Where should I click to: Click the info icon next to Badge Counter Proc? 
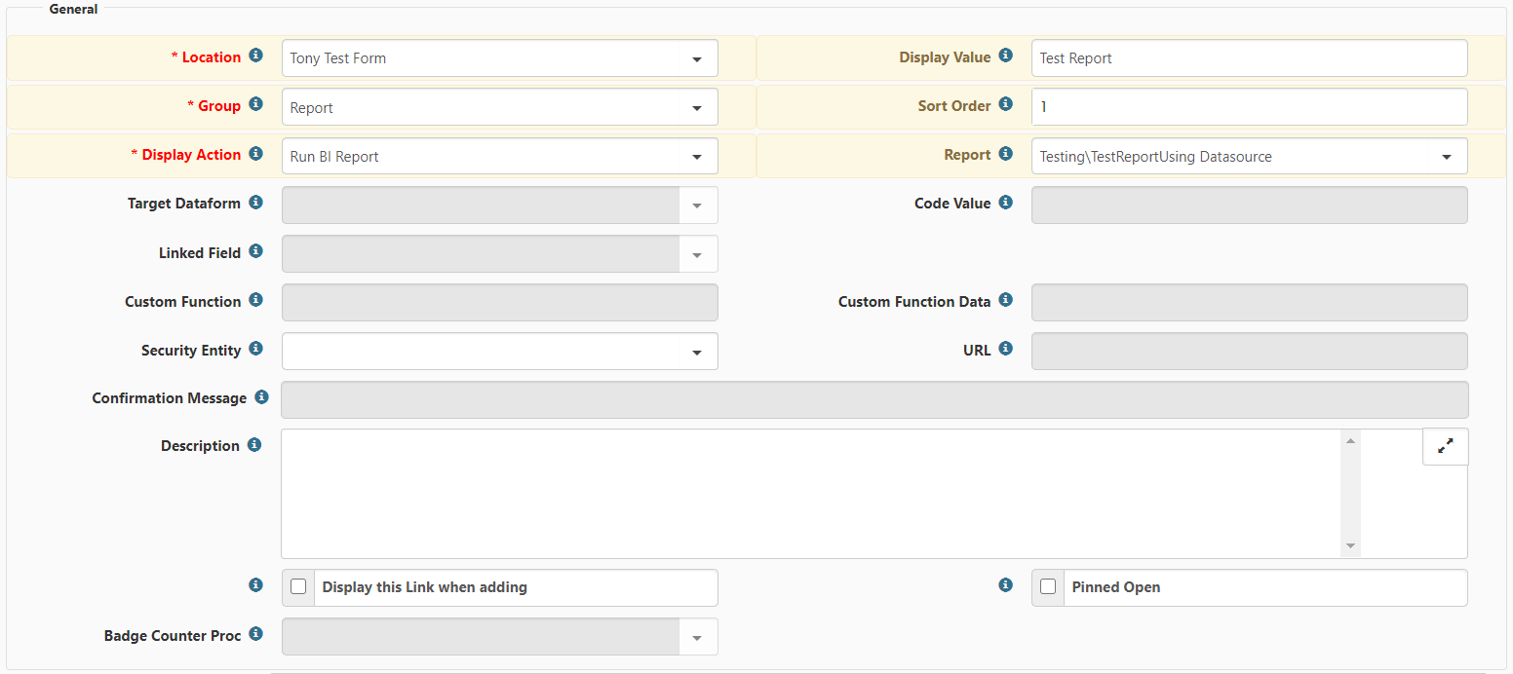(255, 634)
